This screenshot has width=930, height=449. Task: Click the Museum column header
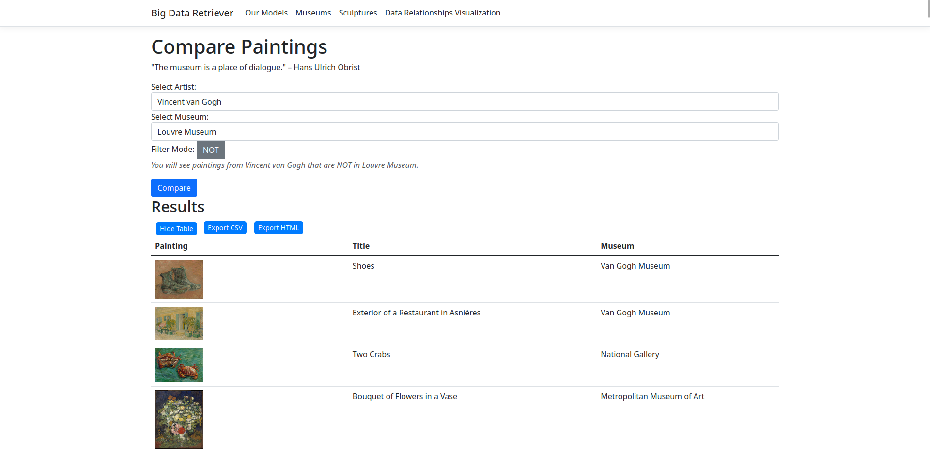coord(617,246)
